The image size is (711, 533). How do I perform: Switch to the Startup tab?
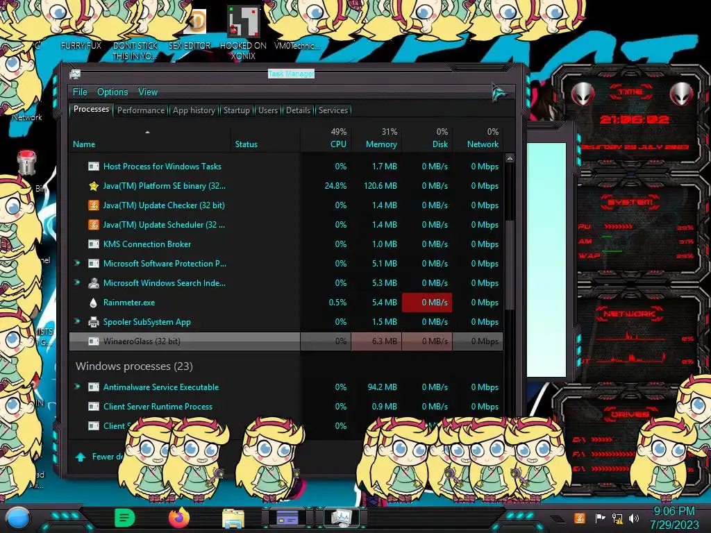[236, 110]
